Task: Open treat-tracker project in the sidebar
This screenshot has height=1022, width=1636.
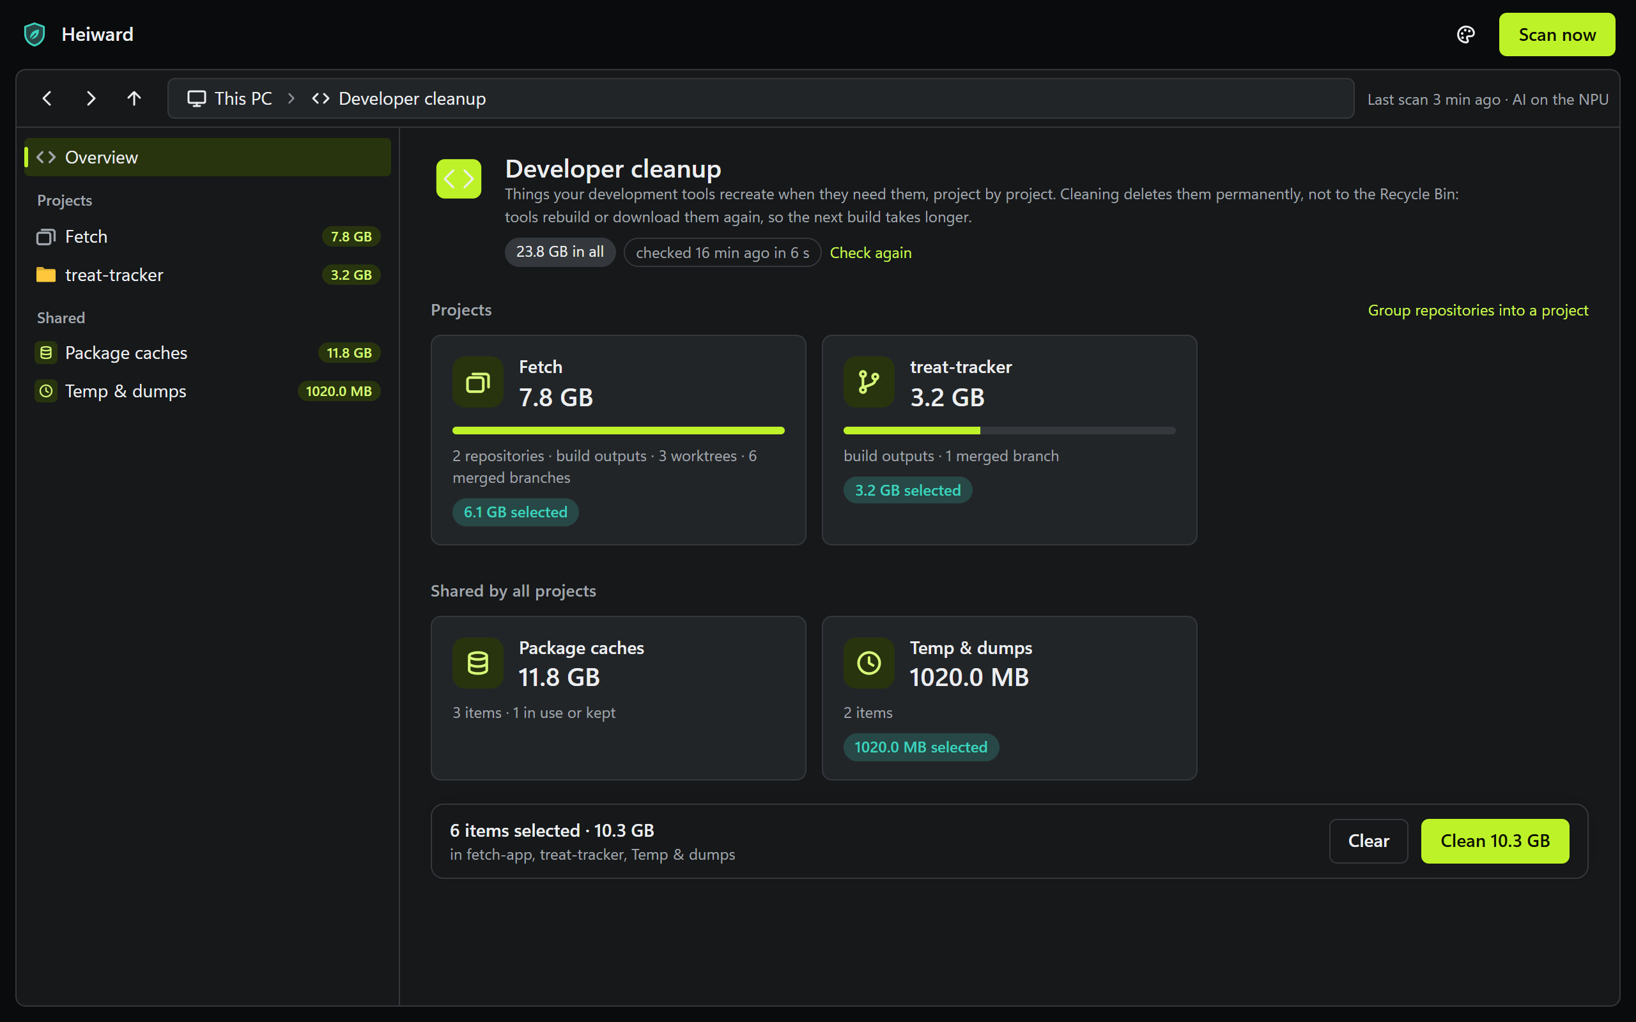Action: click(208, 275)
